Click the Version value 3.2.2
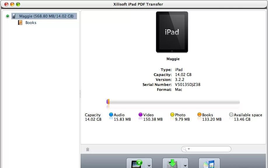This screenshot has height=168, width=268. 180,80
